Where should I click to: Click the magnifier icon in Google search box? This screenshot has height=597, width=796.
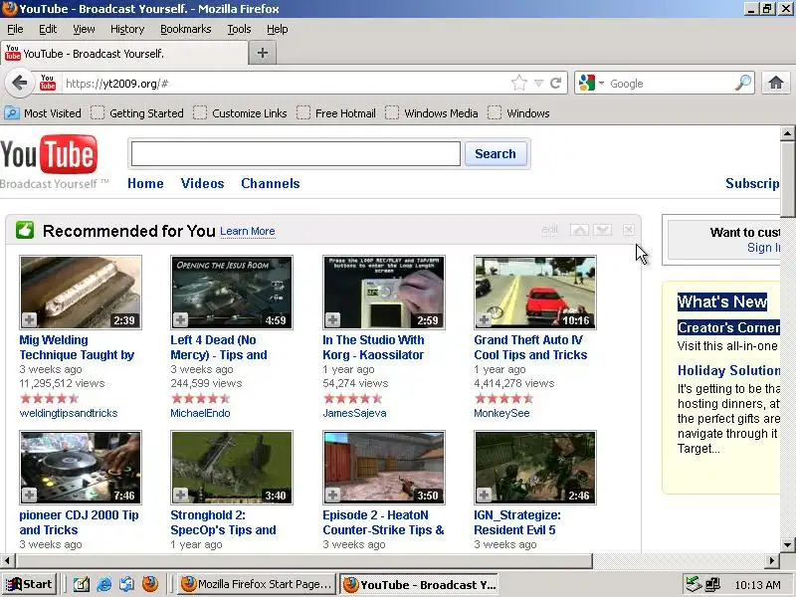coord(742,83)
